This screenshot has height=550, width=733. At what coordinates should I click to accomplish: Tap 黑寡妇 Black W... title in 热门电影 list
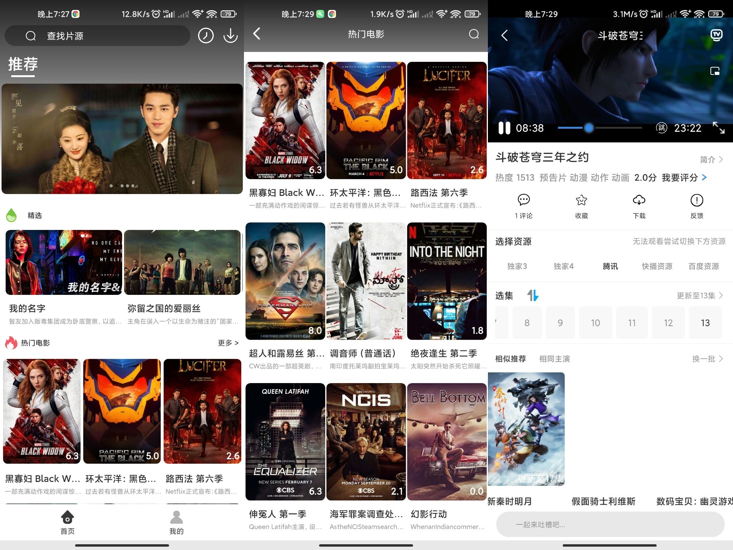click(x=286, y=192)
